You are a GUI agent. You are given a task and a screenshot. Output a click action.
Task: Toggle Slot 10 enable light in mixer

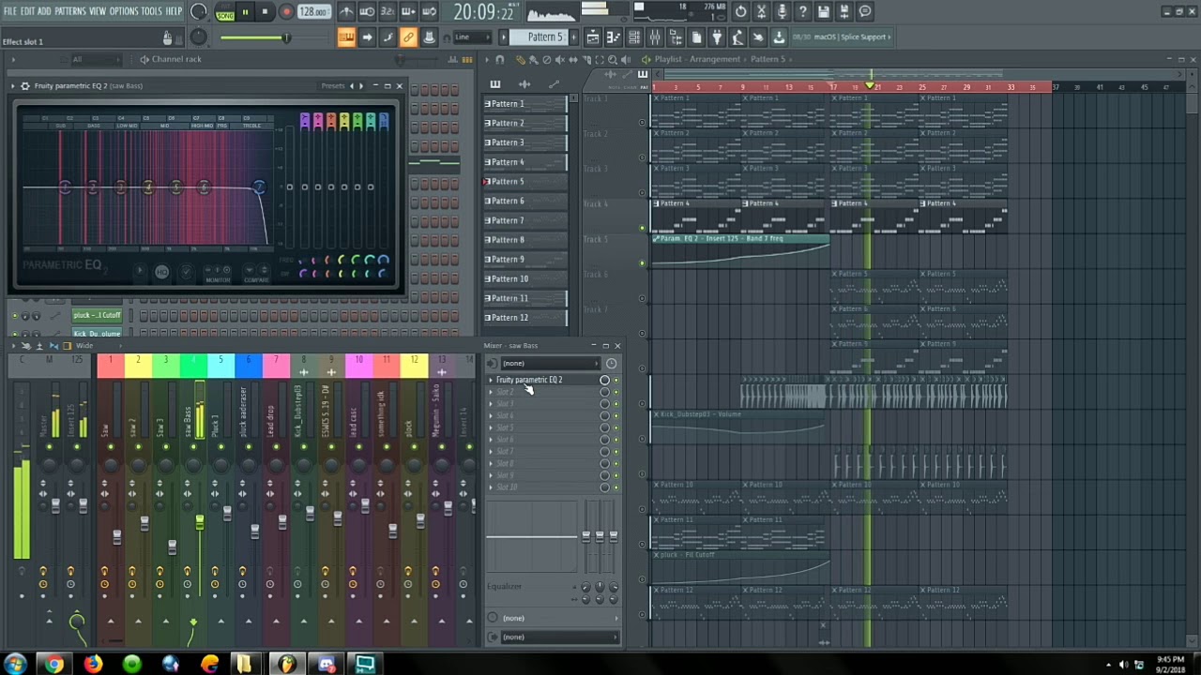pos(616,487)
